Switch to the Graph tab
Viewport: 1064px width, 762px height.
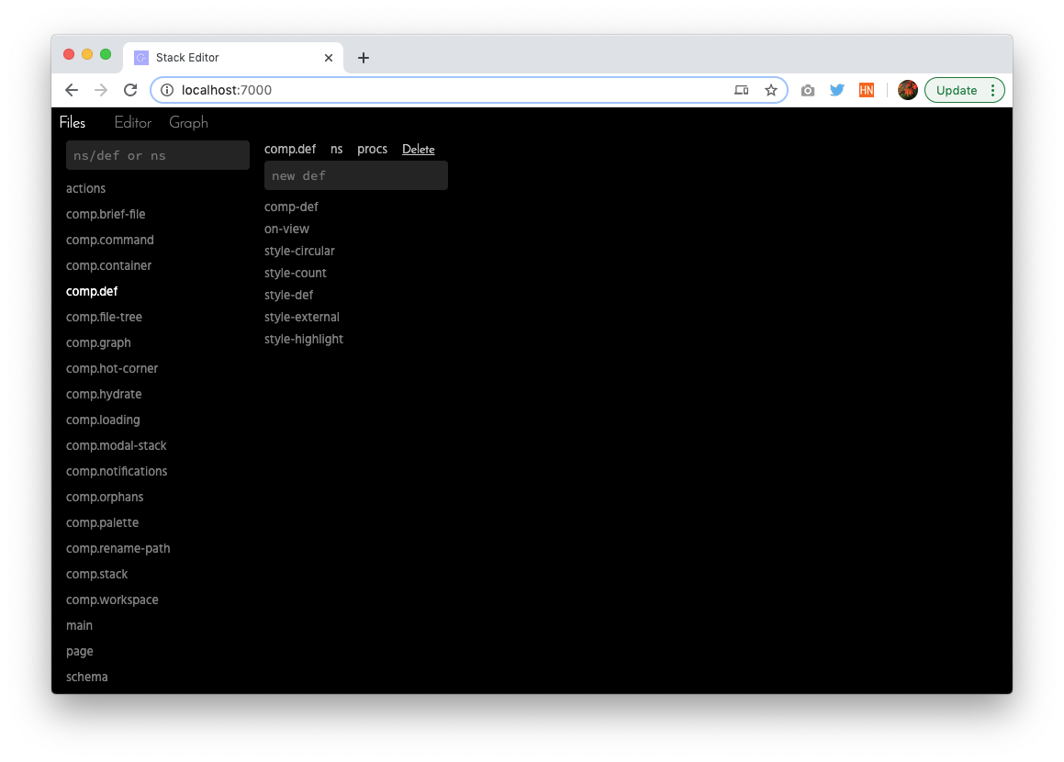[x=188, y=123]
